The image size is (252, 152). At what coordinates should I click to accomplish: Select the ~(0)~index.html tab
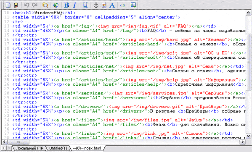point(87,148)
